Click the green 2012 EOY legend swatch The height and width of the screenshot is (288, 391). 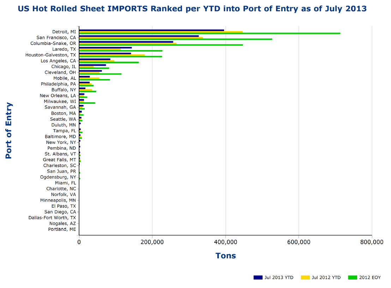(x=353, y=277)
